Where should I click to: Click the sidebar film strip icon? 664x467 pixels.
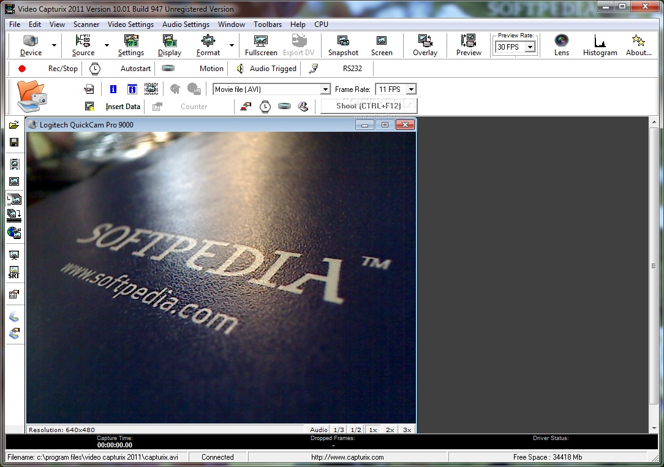pyautogui.click(x=14, y=164)
